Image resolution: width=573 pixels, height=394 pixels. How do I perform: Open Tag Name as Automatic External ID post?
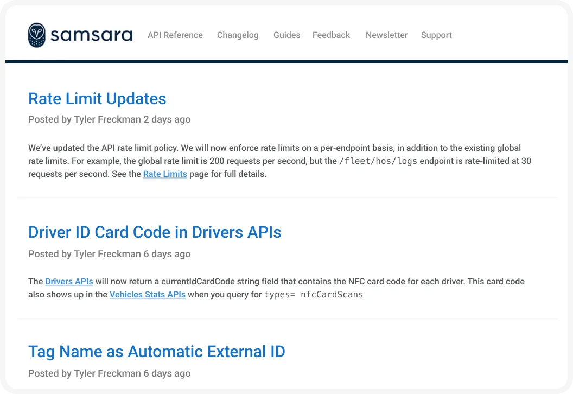157,352
